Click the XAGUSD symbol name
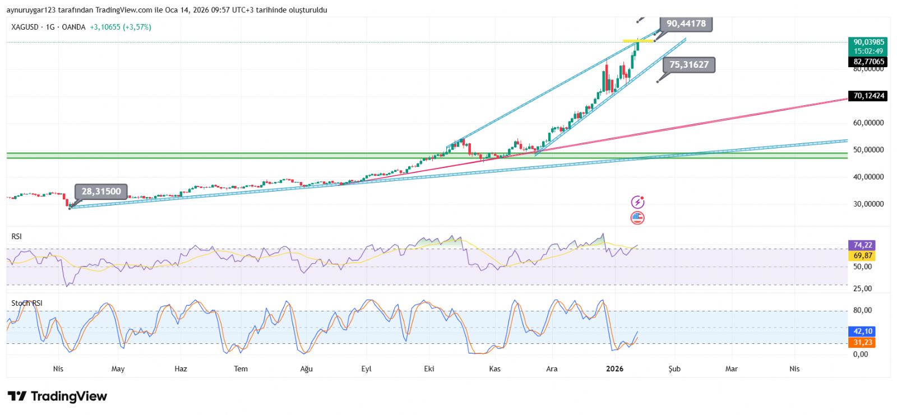This screenshot has width=897, height=415. (x=25, y=27)
